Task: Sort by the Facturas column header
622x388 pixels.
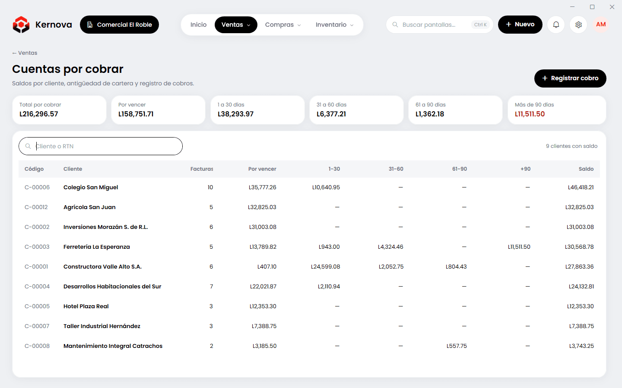Action: (202, 169)
